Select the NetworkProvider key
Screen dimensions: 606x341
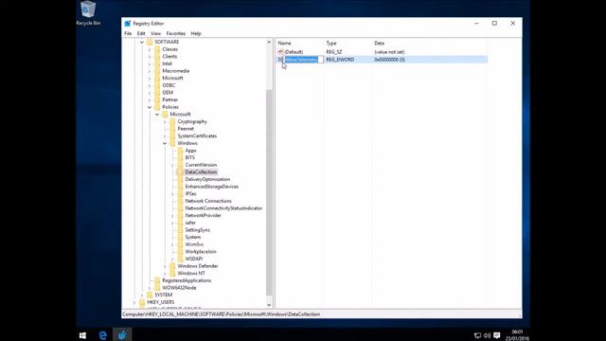(204, 215)
